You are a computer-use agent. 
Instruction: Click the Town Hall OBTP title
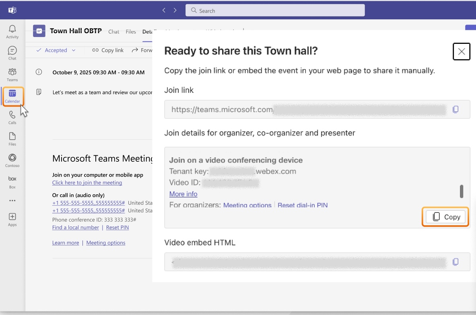tap(76, 31)
